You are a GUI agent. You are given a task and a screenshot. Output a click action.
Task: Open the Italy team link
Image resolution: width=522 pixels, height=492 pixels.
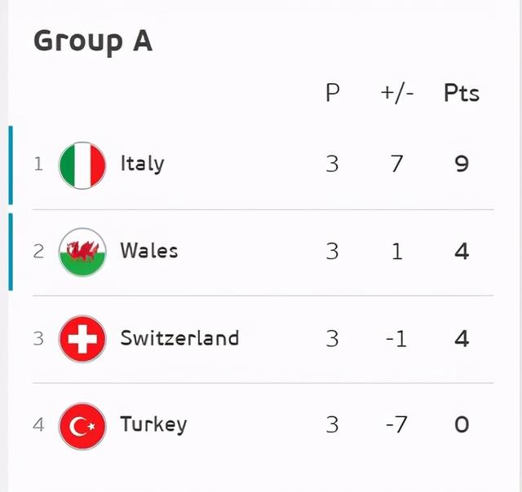[x=142, y=164]
